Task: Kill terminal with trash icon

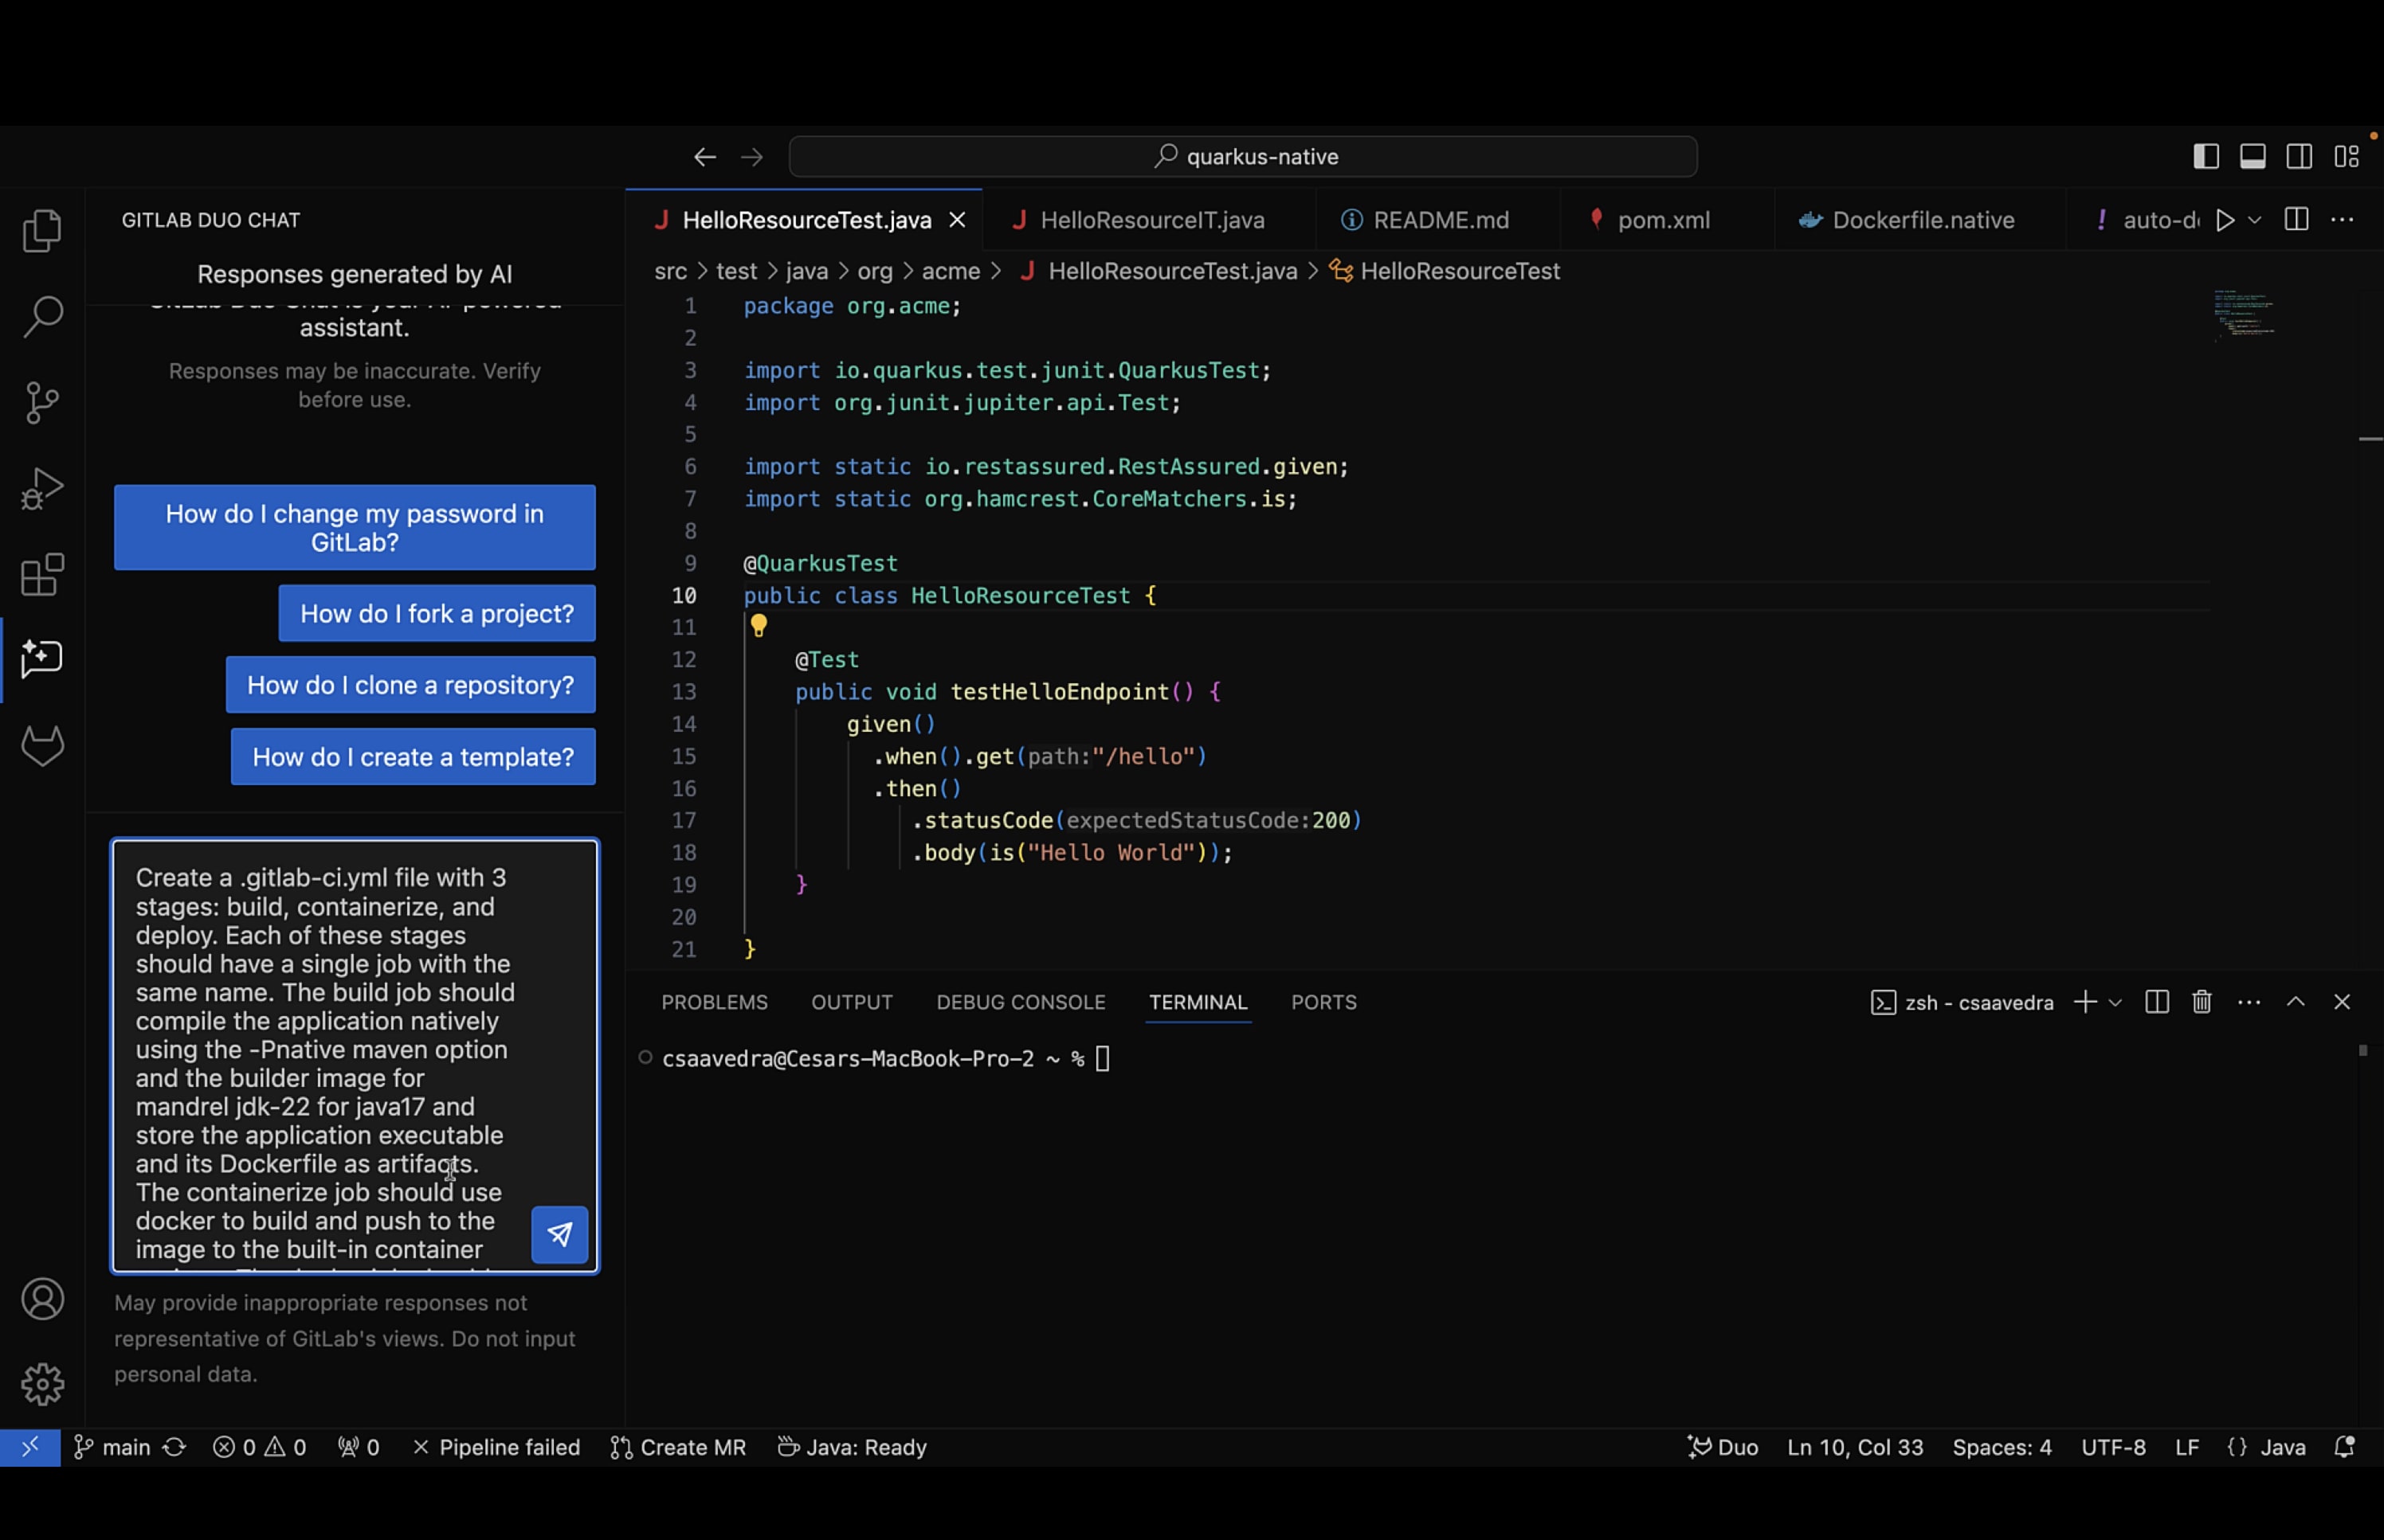Action: (x=2201, y=1002)
